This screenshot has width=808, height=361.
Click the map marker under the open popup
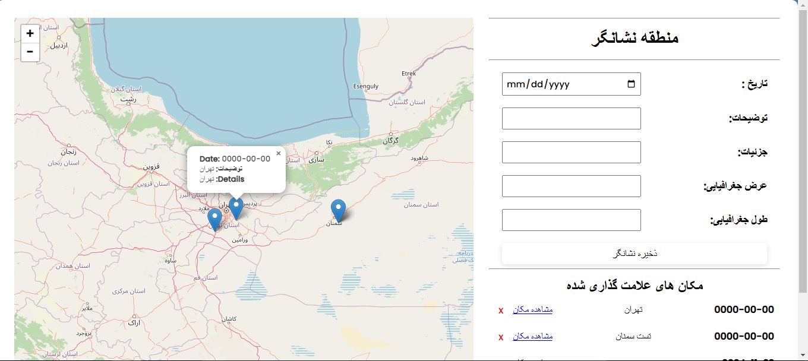pos(236,208)
